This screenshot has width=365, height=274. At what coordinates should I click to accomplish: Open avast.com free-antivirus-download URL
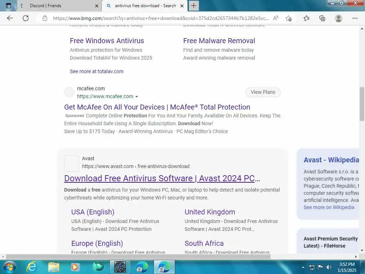[x=136, y=166]
